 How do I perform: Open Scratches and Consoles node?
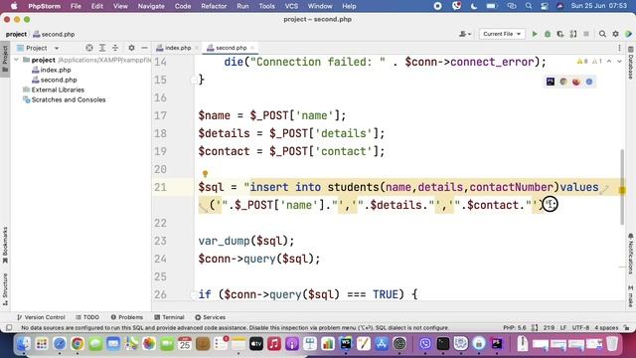[69, 99]
